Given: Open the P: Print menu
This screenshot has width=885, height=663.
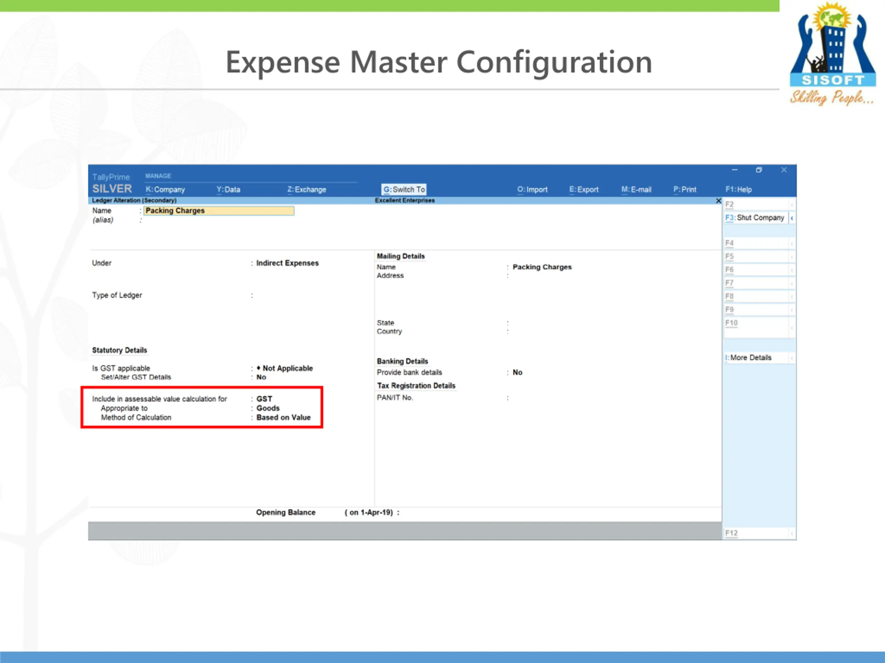Looking at the screenshot, I should [x=684, y=190].
